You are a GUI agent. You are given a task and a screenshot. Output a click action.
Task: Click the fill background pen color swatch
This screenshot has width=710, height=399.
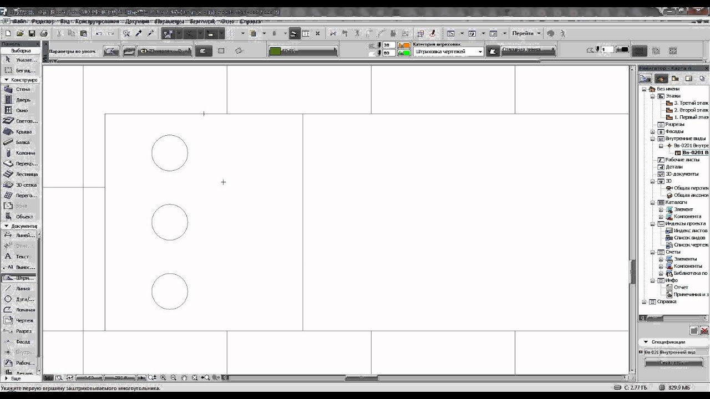click(403, 53)
